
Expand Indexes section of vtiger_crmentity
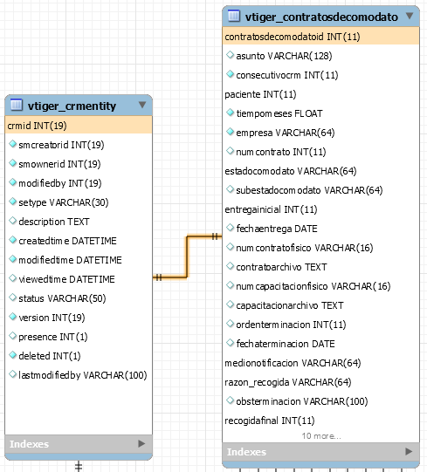(x=141, y=444)
